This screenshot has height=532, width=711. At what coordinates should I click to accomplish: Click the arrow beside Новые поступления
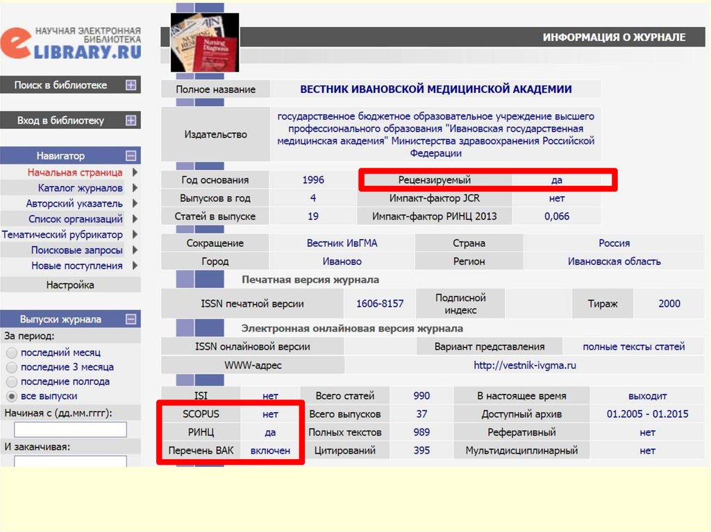point(135,266)
